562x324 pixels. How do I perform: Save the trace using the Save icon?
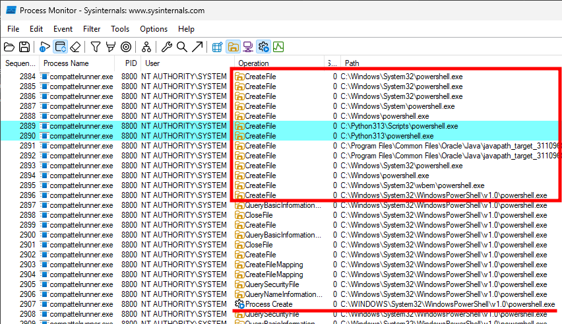click(24, 47)
